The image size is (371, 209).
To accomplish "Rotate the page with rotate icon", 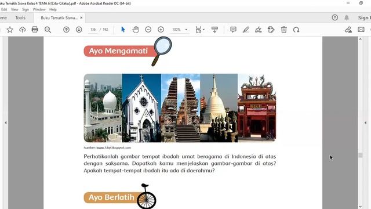I will click(x=296, y=30).
